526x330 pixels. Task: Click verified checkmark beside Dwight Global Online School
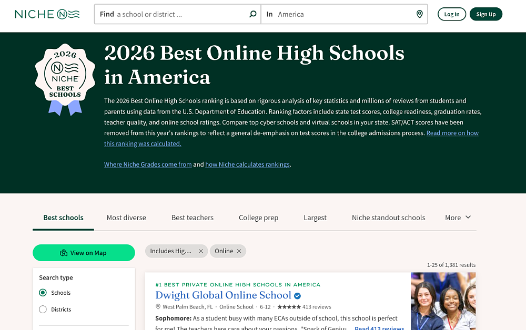click(x=297, y=296)
